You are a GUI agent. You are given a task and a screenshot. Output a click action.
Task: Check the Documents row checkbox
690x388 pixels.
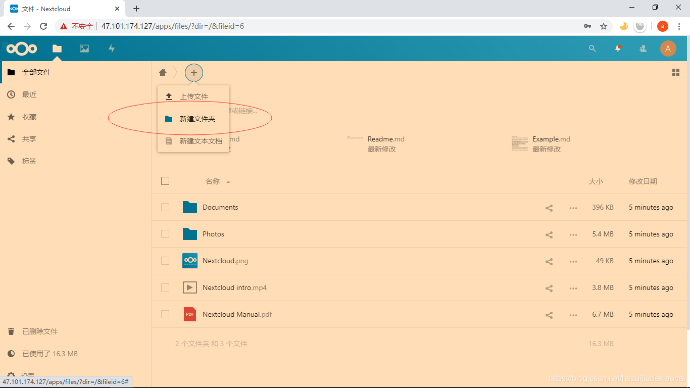click(165, 207)
